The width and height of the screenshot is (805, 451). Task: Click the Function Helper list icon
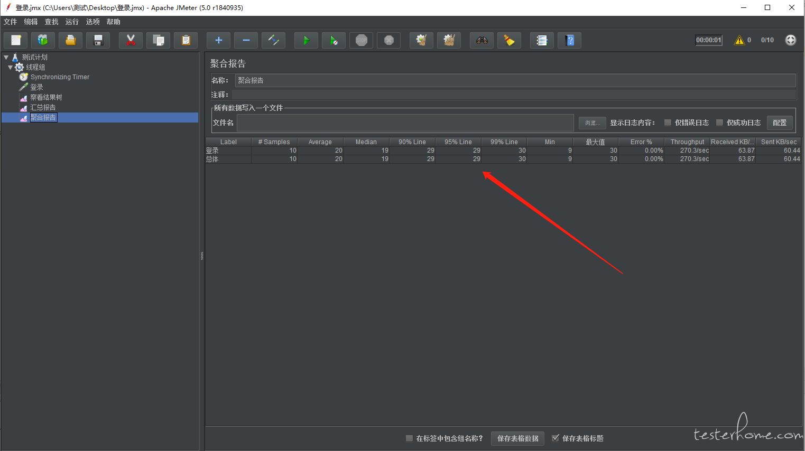pyautogui.click(x=542, y=40)
